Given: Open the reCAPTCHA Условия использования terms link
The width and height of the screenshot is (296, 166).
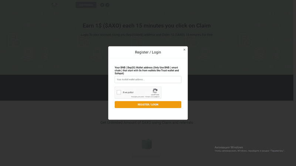Looking at the screenshot, I should (152, 97).
